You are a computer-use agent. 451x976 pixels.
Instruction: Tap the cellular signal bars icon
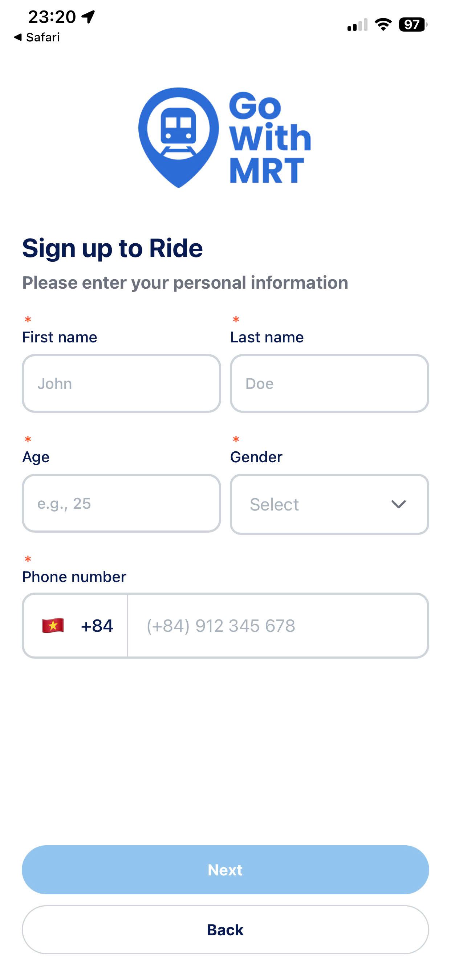coord(357,25)
